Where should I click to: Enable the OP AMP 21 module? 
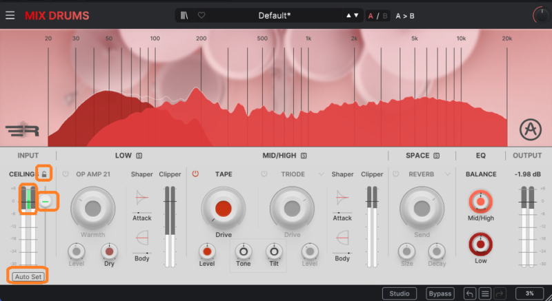point(66,174)
